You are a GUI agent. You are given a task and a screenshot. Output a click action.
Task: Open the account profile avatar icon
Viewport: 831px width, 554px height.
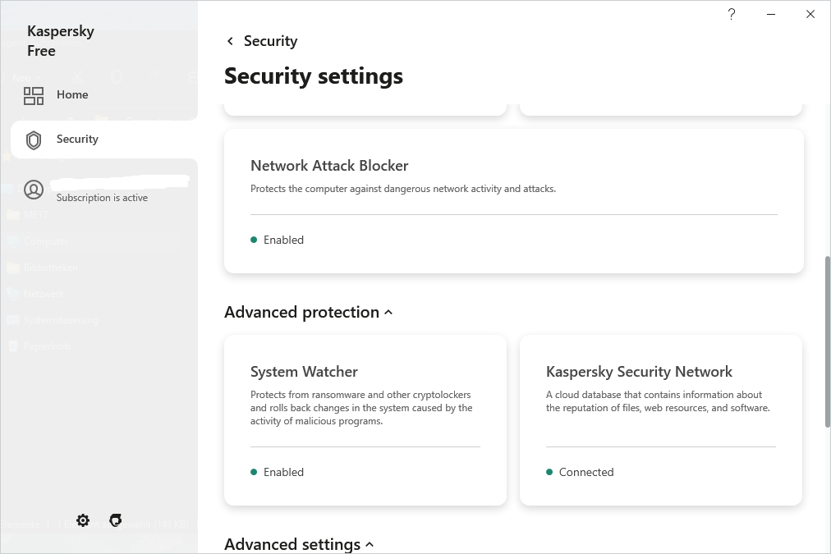tap(34, 190)
